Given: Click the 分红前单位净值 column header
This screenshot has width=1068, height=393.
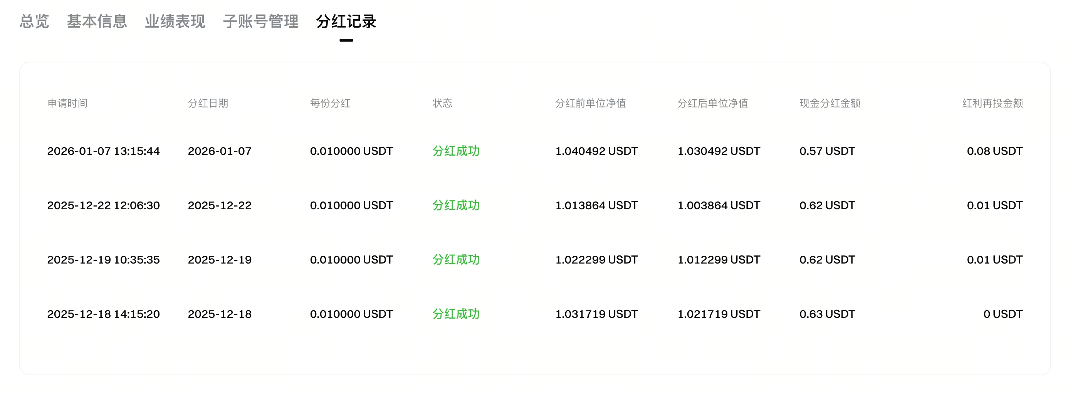Looking at the screenshot, I should (590, 104).
